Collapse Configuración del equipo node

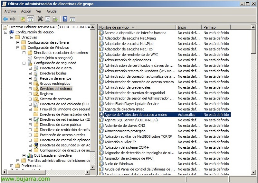5,32
